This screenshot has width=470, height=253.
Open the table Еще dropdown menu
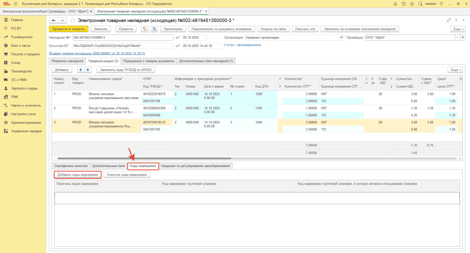click(x=454, y=70)
